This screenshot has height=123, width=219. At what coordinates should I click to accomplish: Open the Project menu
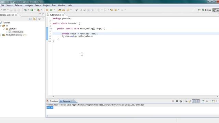(47, 5)
